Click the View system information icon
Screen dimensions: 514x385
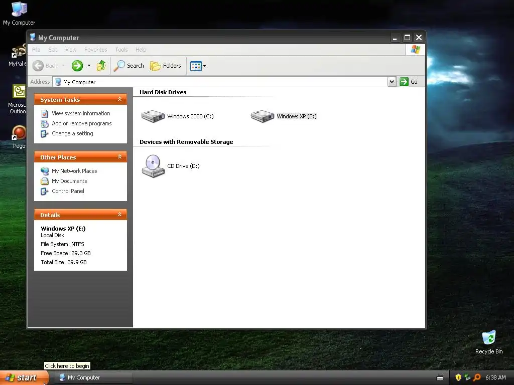45,114
